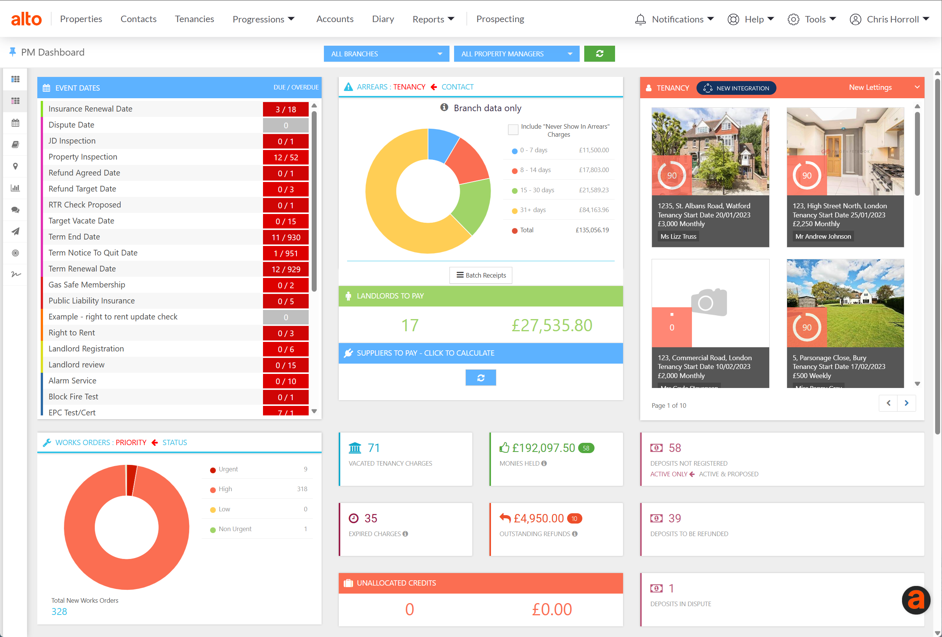Image resolution: width=942 pixels, height=637 pixels.
Task: Open the Diary menu item
Action: tap(383, 19)
